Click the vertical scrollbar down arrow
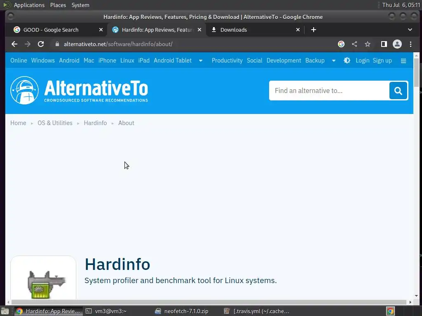Viewport: 422px width, 316px height. [x=416, y=296]
